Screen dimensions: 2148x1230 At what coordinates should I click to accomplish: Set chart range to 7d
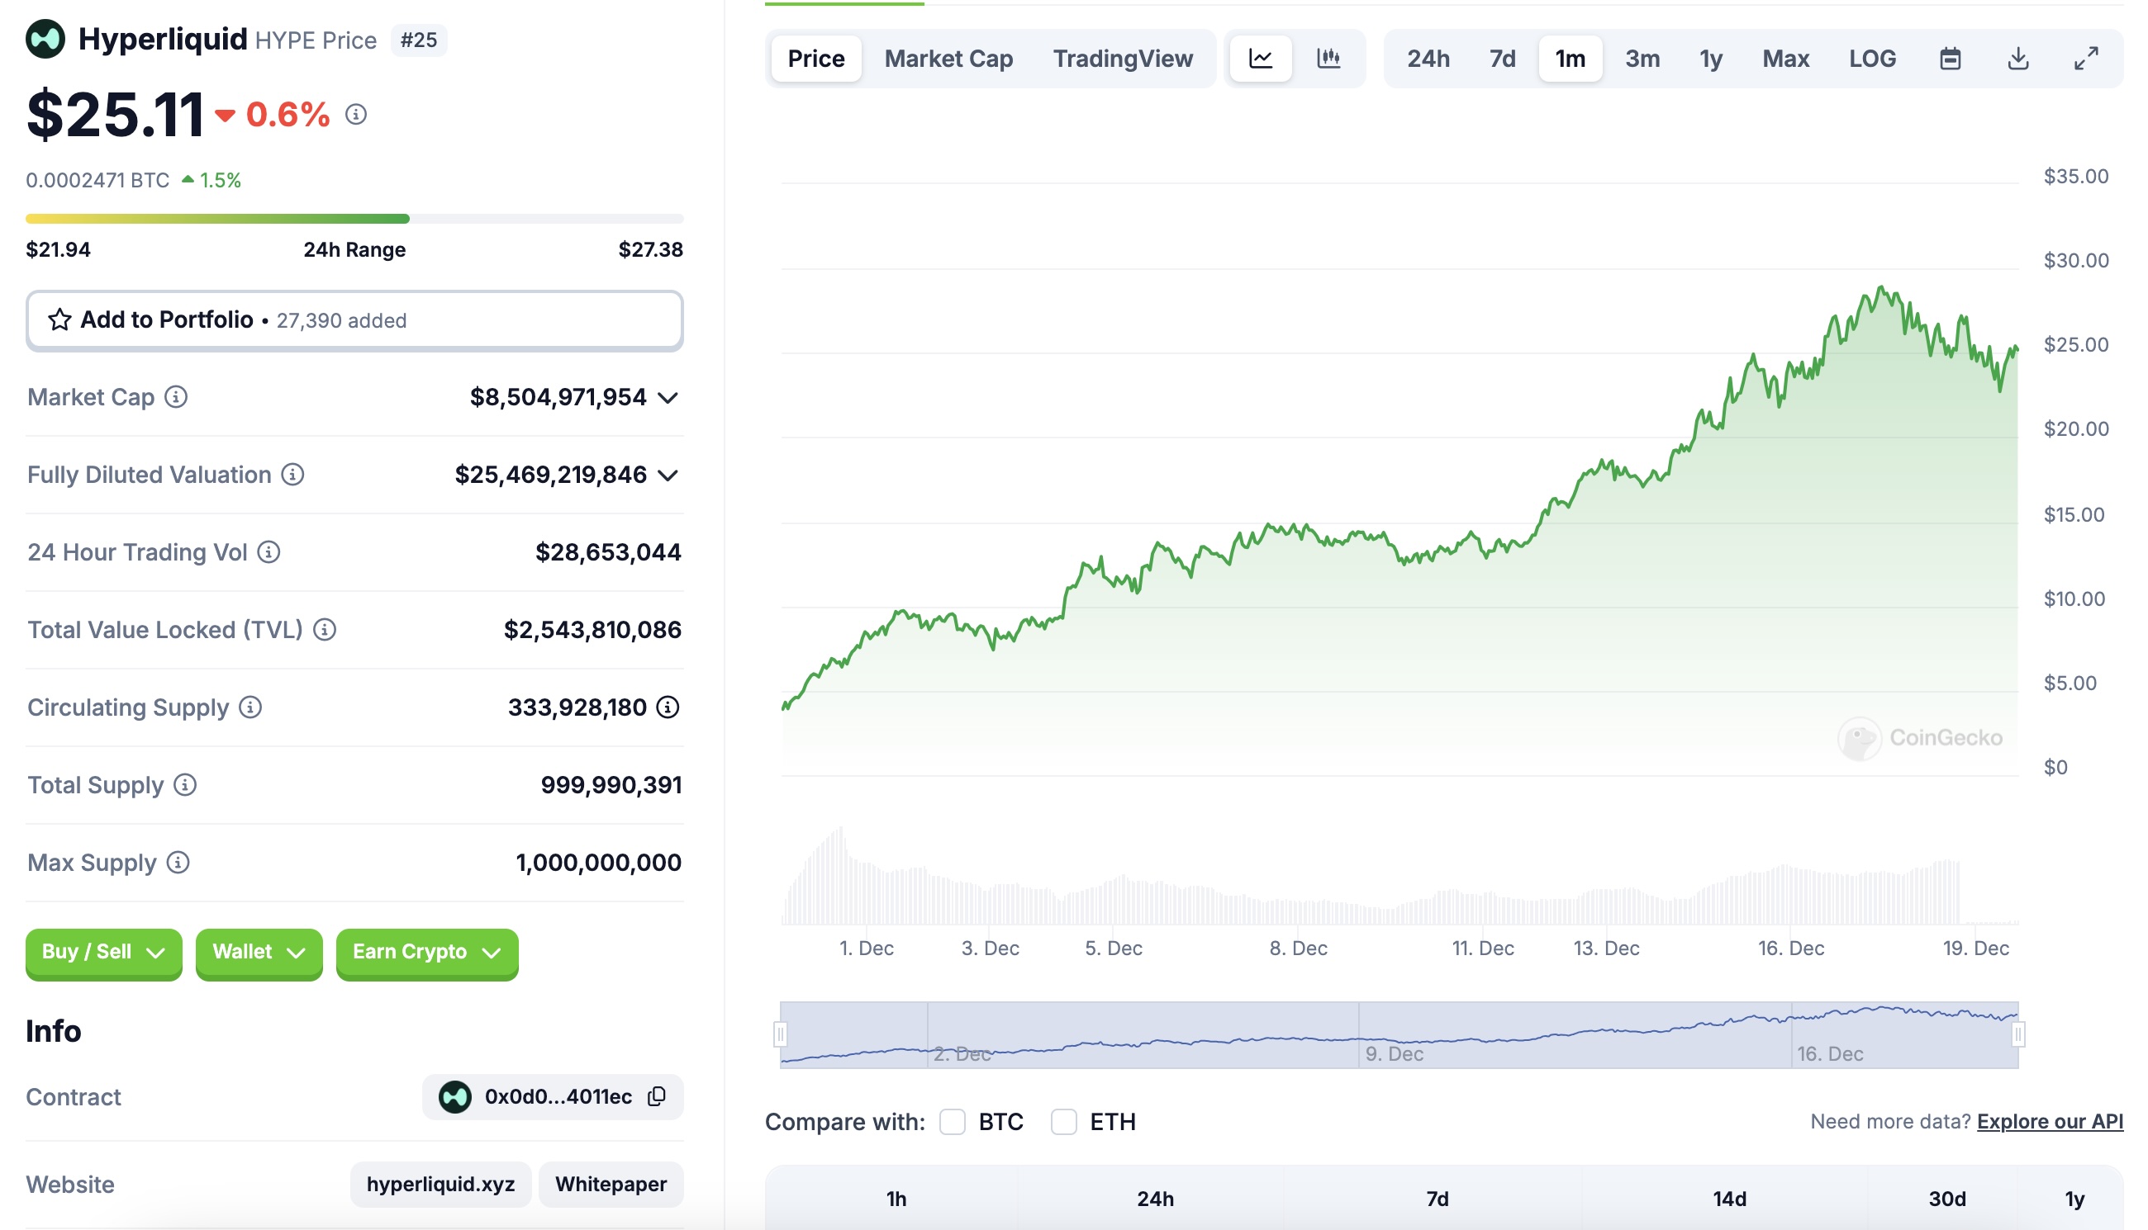pyautogui.click(x=1502, y=59)
